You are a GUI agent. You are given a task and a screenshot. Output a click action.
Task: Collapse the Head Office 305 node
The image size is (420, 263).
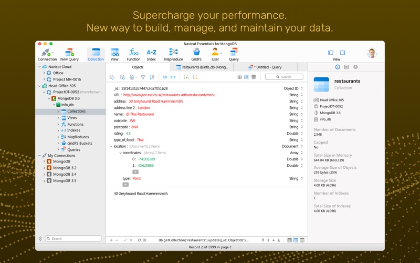(x=39, y=86)
